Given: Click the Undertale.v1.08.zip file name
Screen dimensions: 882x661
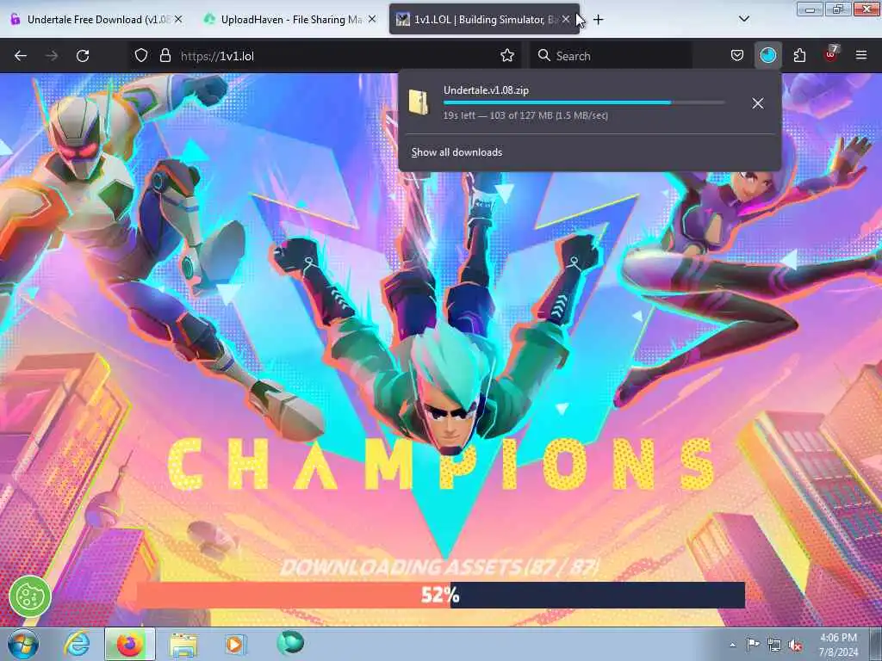Looking at the screenshot, I should point(486,90).
